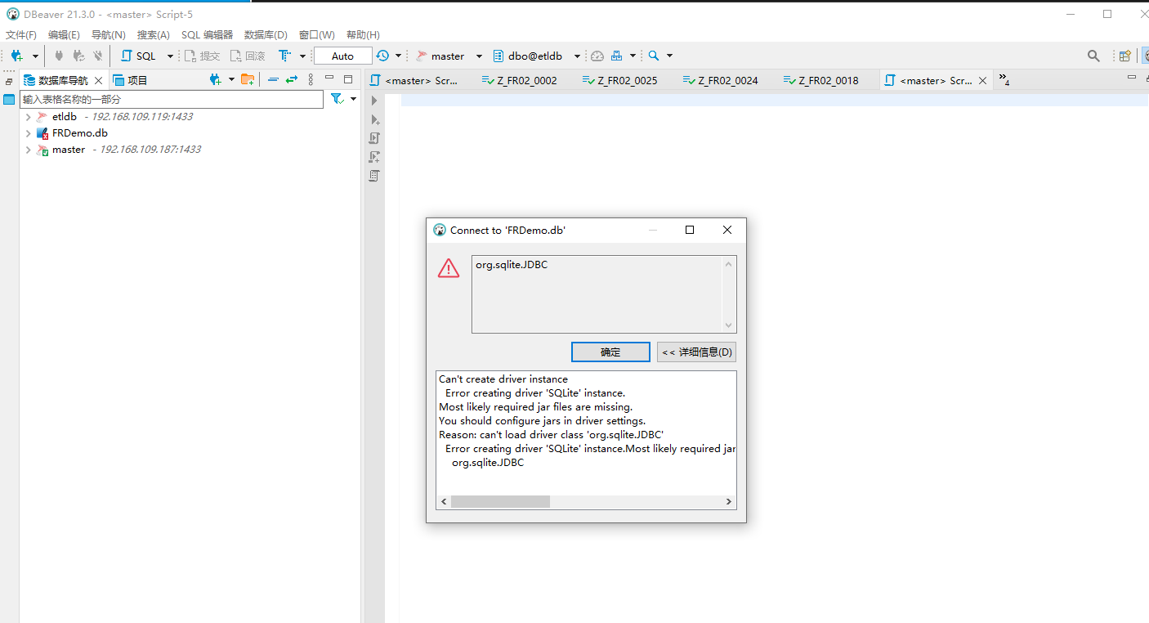The image size is (1149, 623).
Task: Open the 数据库(D) menu
Action: click(x=266, y=35)
